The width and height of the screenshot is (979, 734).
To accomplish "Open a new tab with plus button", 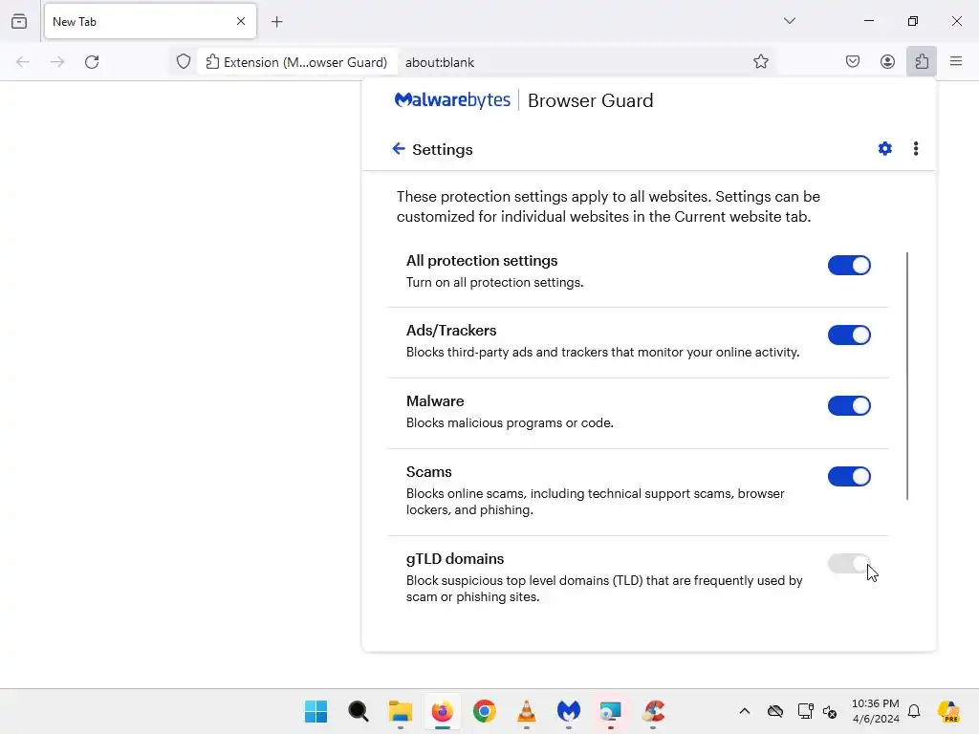I will click(x=276, y=22).
